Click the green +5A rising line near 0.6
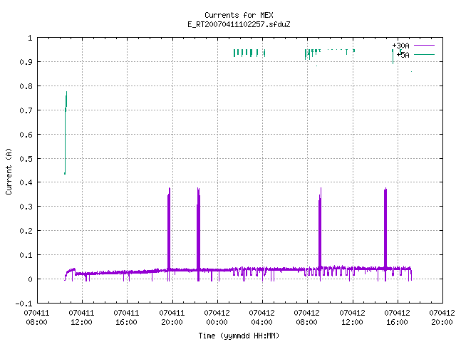 point(65,134)
